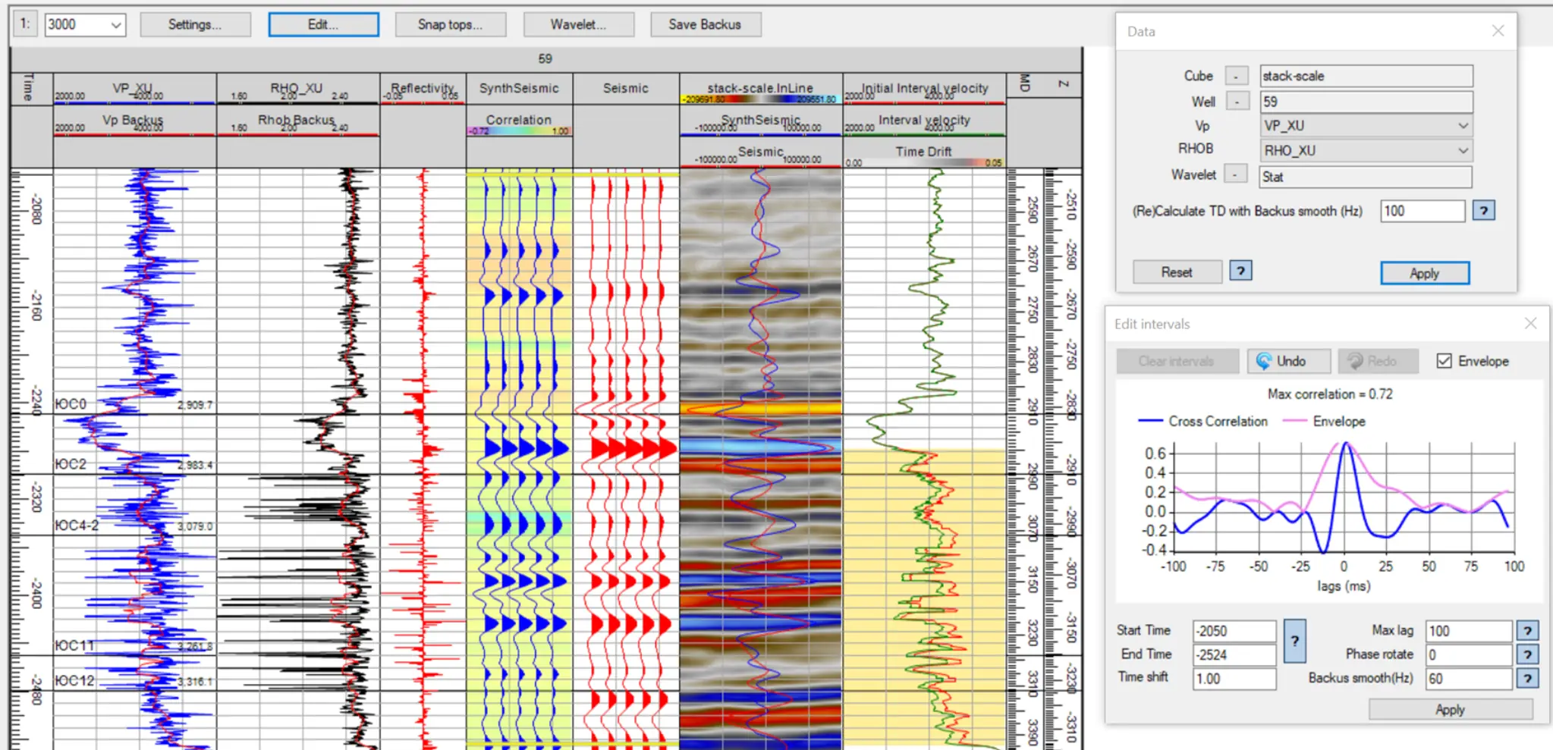Screen dimensions: 1553x750
Task: Click Apply in Edit intervals panel
Action: point(1450,710)
